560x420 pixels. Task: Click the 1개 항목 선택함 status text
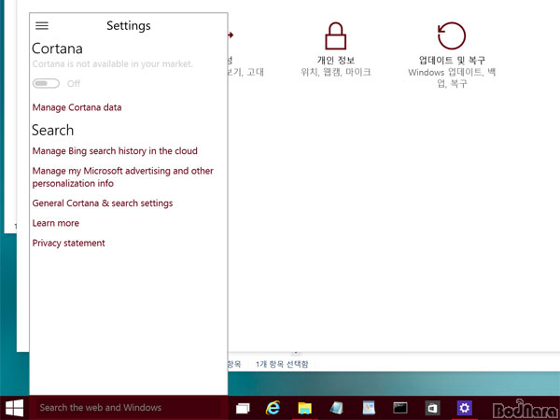point(282,364)
